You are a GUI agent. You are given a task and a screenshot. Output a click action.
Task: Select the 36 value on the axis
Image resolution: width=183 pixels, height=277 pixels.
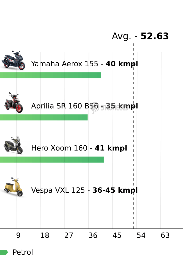click(x=93, y=236)
